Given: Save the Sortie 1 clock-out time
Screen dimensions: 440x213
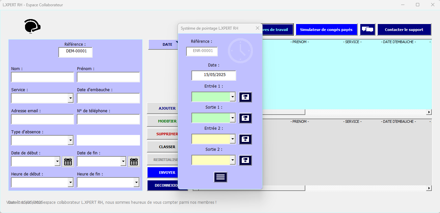Looking at the screenshot, I should pos(245,118).
